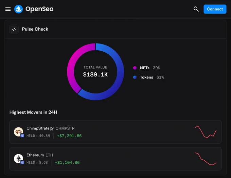This screenshot has height=178, width=231.
Task: Open the Ethereum ETH mover row
Action: [x=102, y=159]
